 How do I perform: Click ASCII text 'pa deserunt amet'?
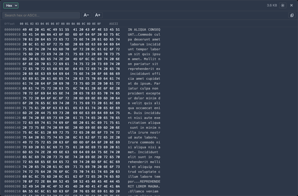[144, 39]
